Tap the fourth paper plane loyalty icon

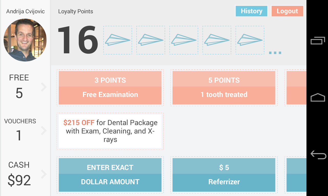click(217, 40)
